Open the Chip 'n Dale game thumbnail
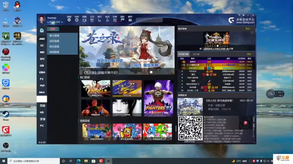This screenshot has width=293, height=164. coord(97,132)
